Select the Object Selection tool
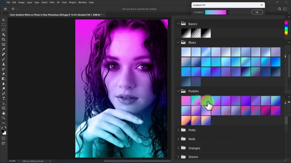Viewport: 291px width, 163px height. (3, 34)
